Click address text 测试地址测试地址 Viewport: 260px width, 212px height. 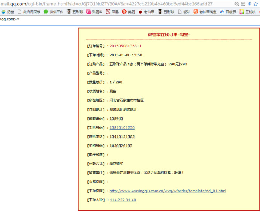(123, 109)
